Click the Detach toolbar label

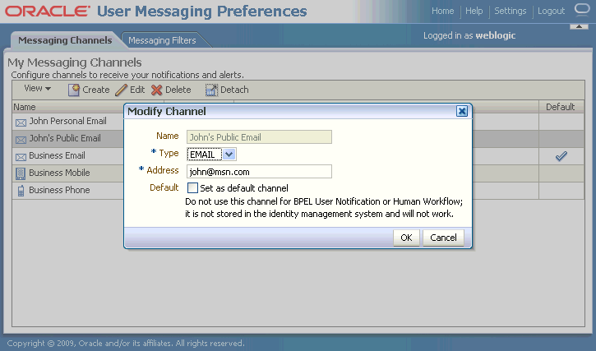tap(234, 90)
